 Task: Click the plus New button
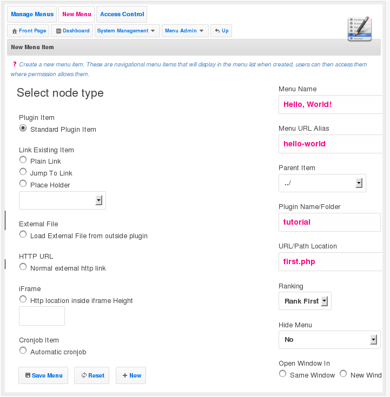coord(131,375)
